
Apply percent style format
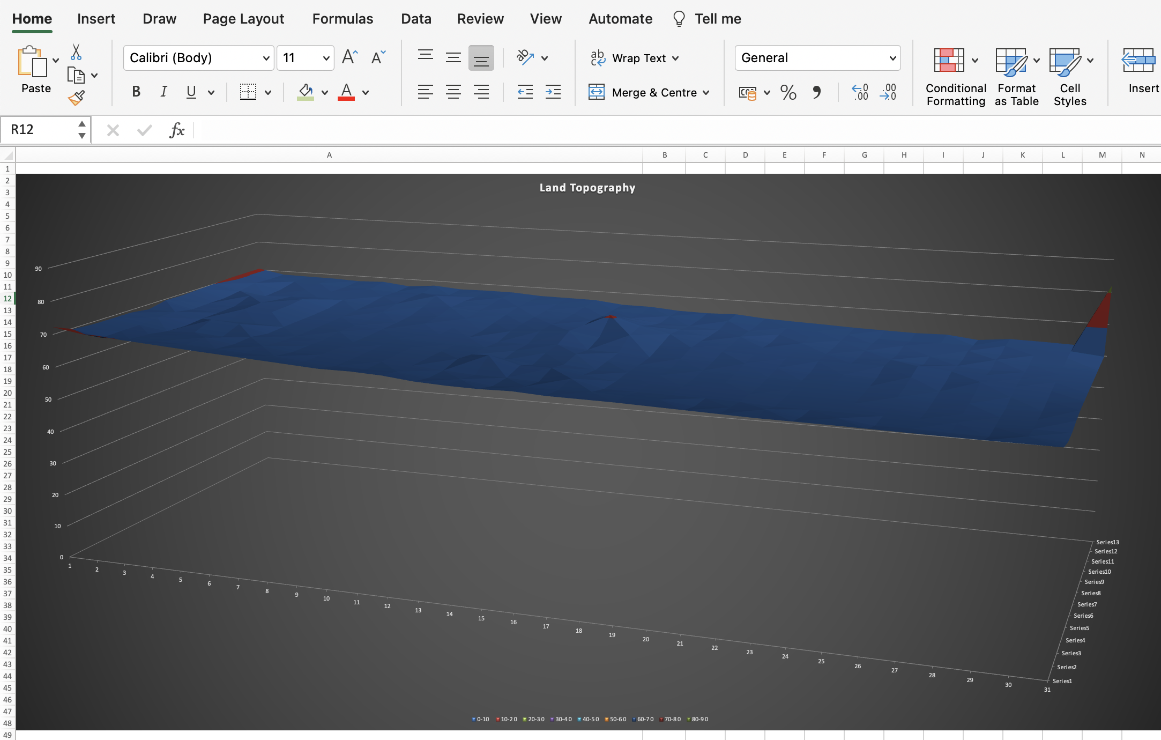click(788, 93)
